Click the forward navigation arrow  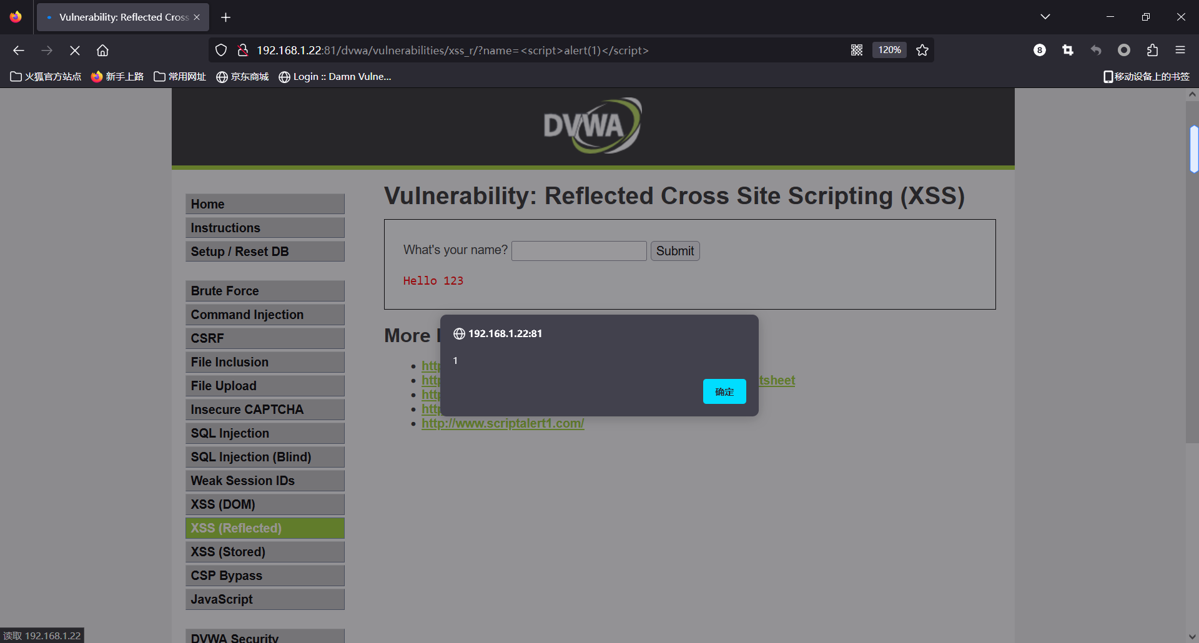(47, 51)
